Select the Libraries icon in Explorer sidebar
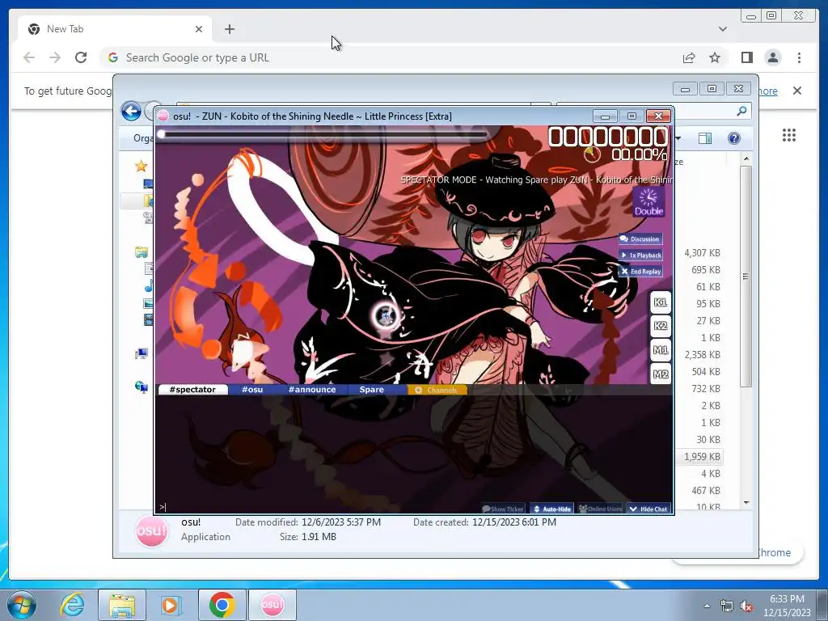The width and height of the screenshot is (828, 621). point(141,252)
